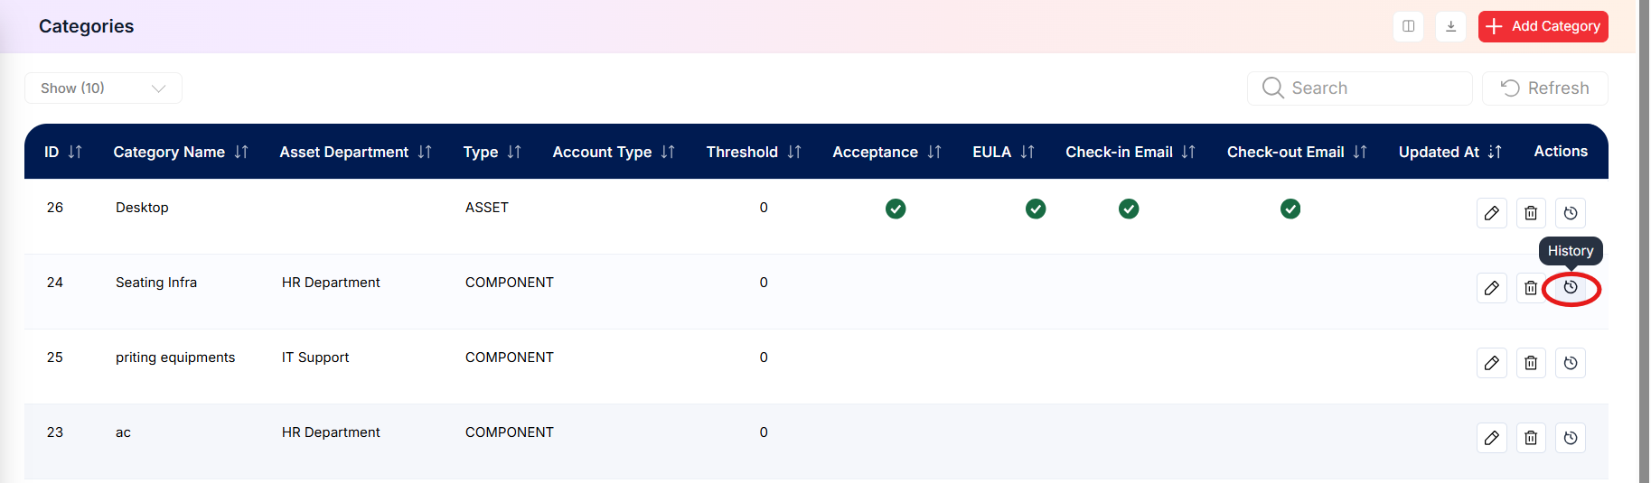Edit the ac category row
Viewport: 1651px width, 483px height.
[1492, 438]
